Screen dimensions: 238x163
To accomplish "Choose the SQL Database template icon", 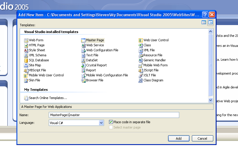I will [26, 60].
